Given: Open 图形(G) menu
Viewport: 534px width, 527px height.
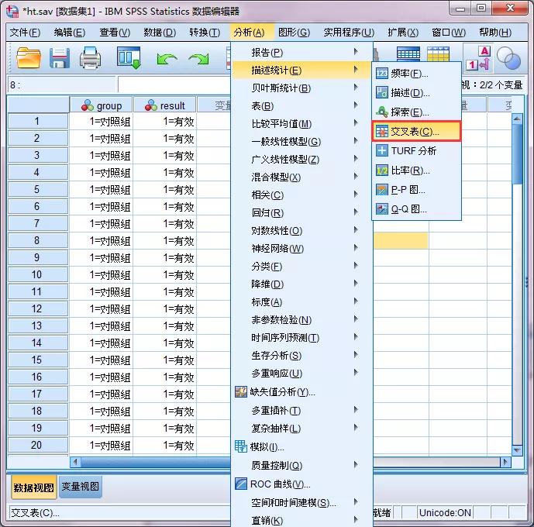Looking at the screenshot, I should click(x=294, y=33).
